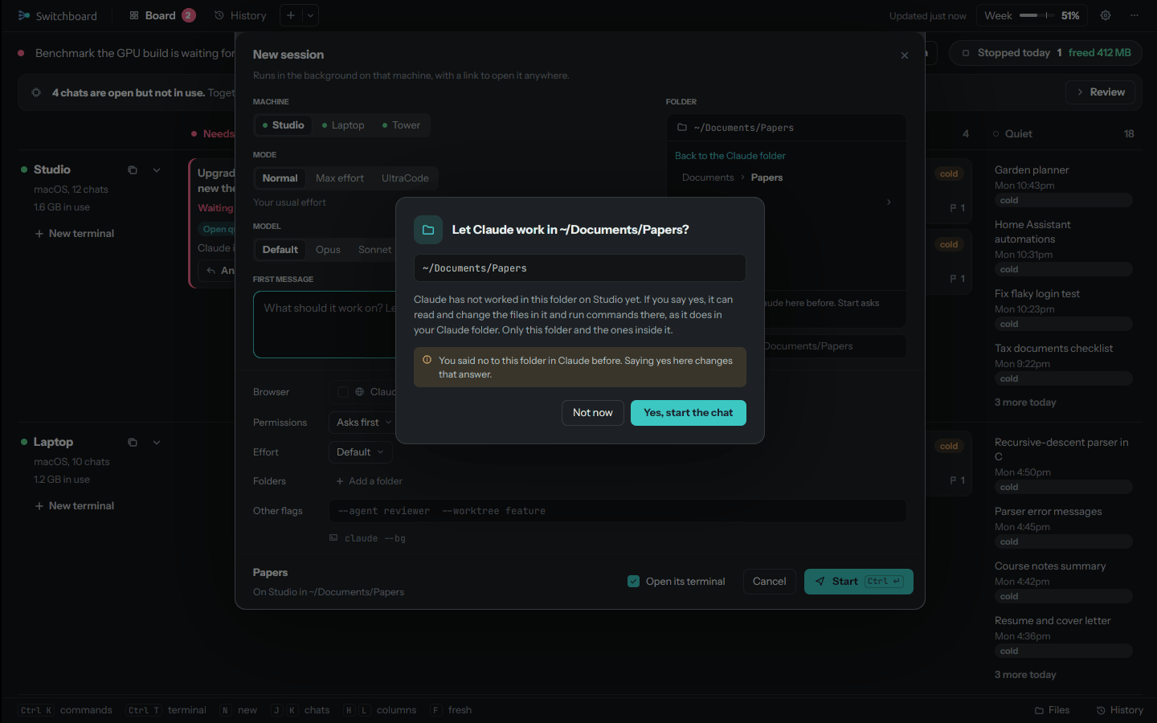This screenshot has width=1157, height=723.
Task: Click the chip icon beside '4 chats are open'
Action: [x=36, y=92]
